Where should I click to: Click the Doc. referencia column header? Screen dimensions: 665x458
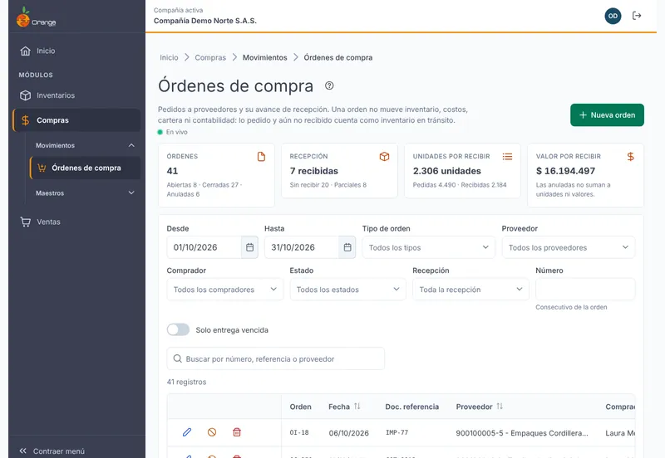[411, 407]
